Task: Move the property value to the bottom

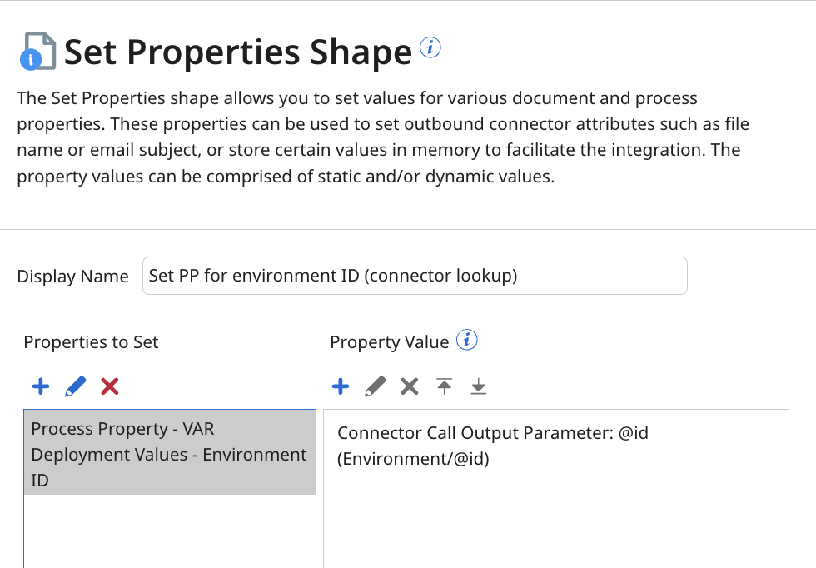Action: pyautogui.click(x=479, y=386)
